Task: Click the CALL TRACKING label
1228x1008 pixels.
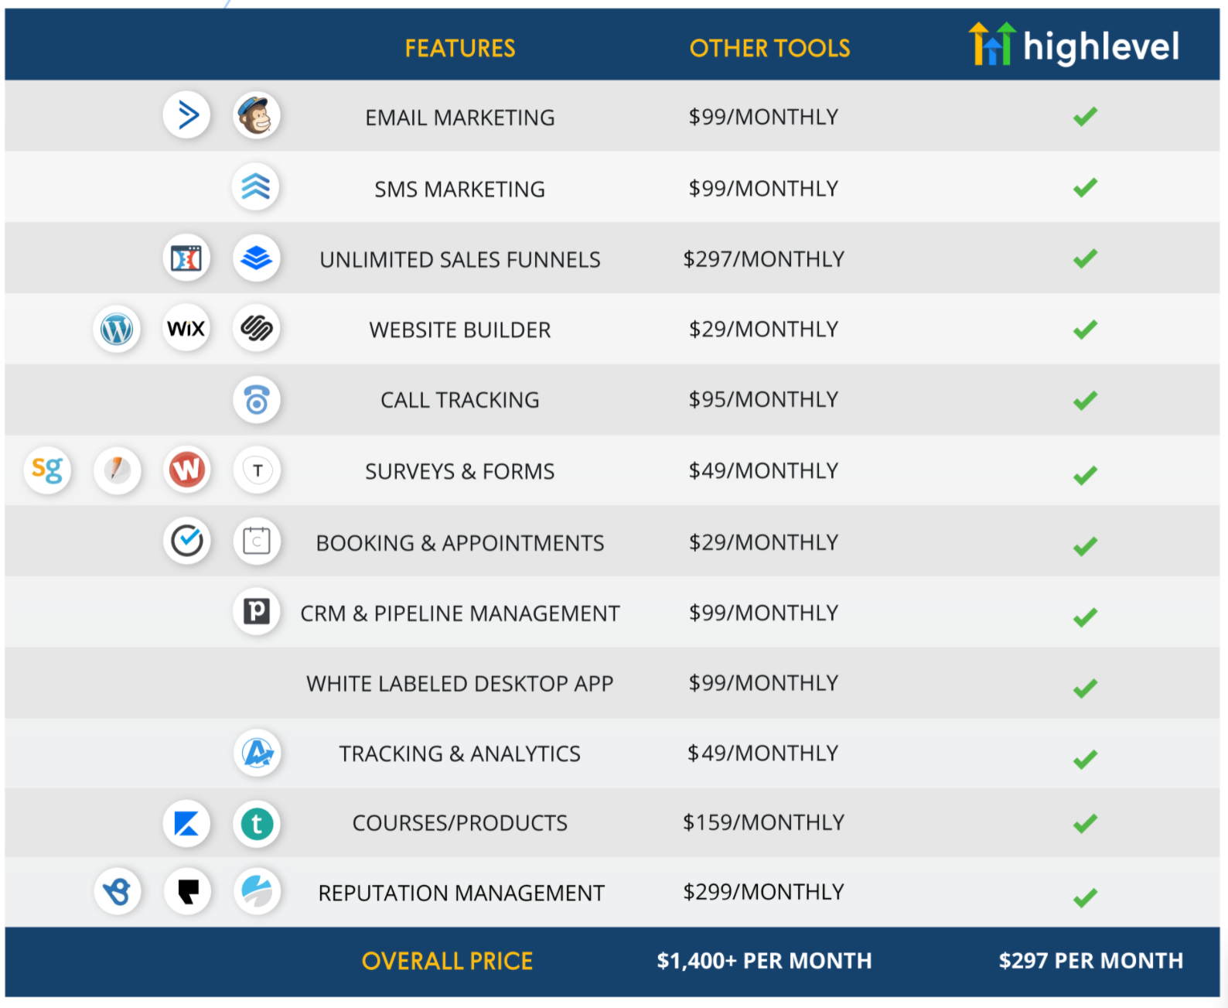Action: tap(460, 400)
